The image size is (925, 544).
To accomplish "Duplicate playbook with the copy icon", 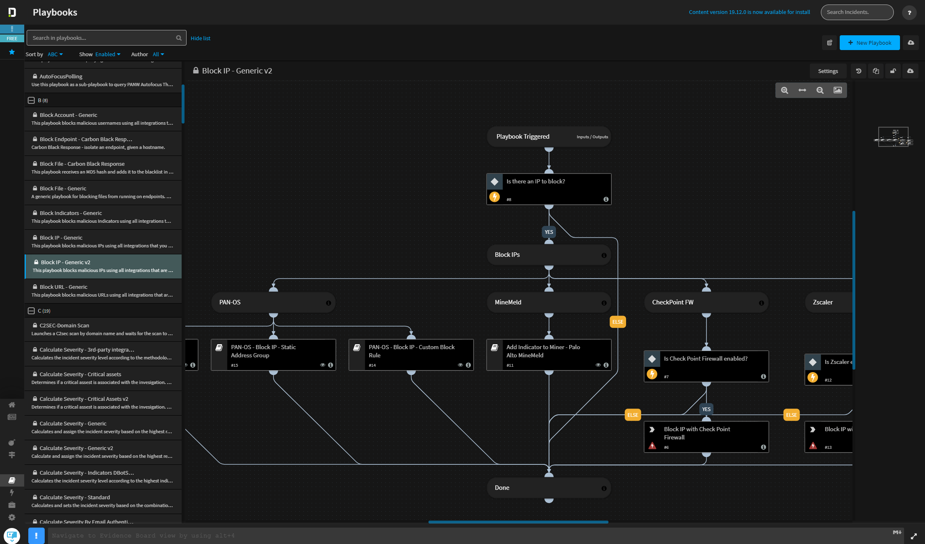I will (876, 71).
